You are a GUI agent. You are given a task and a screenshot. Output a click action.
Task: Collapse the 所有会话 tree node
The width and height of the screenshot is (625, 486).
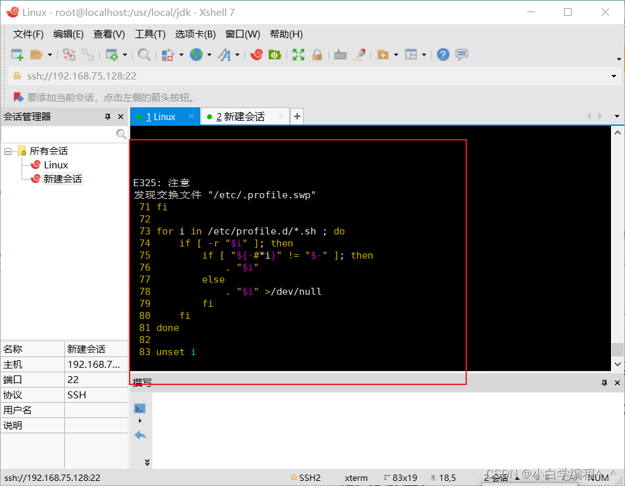[x=8, y=151]
